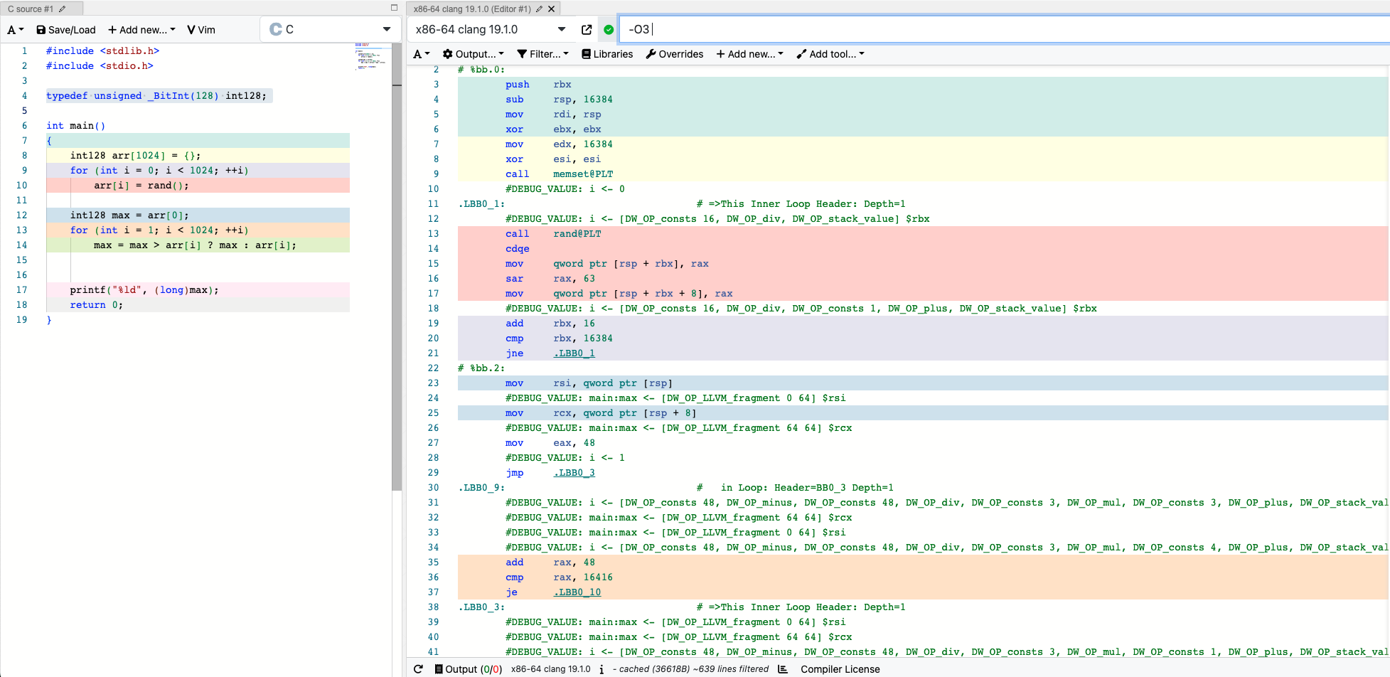
Task: Click 'push rbx' assembly instruction
Action: click(x=538, y=85)
